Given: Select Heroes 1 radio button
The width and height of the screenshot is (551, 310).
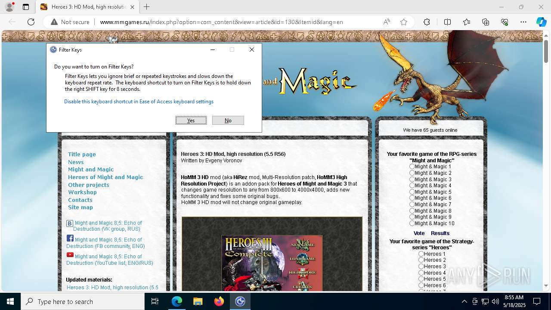Looking at the screenshot, I should pos(421,254).
